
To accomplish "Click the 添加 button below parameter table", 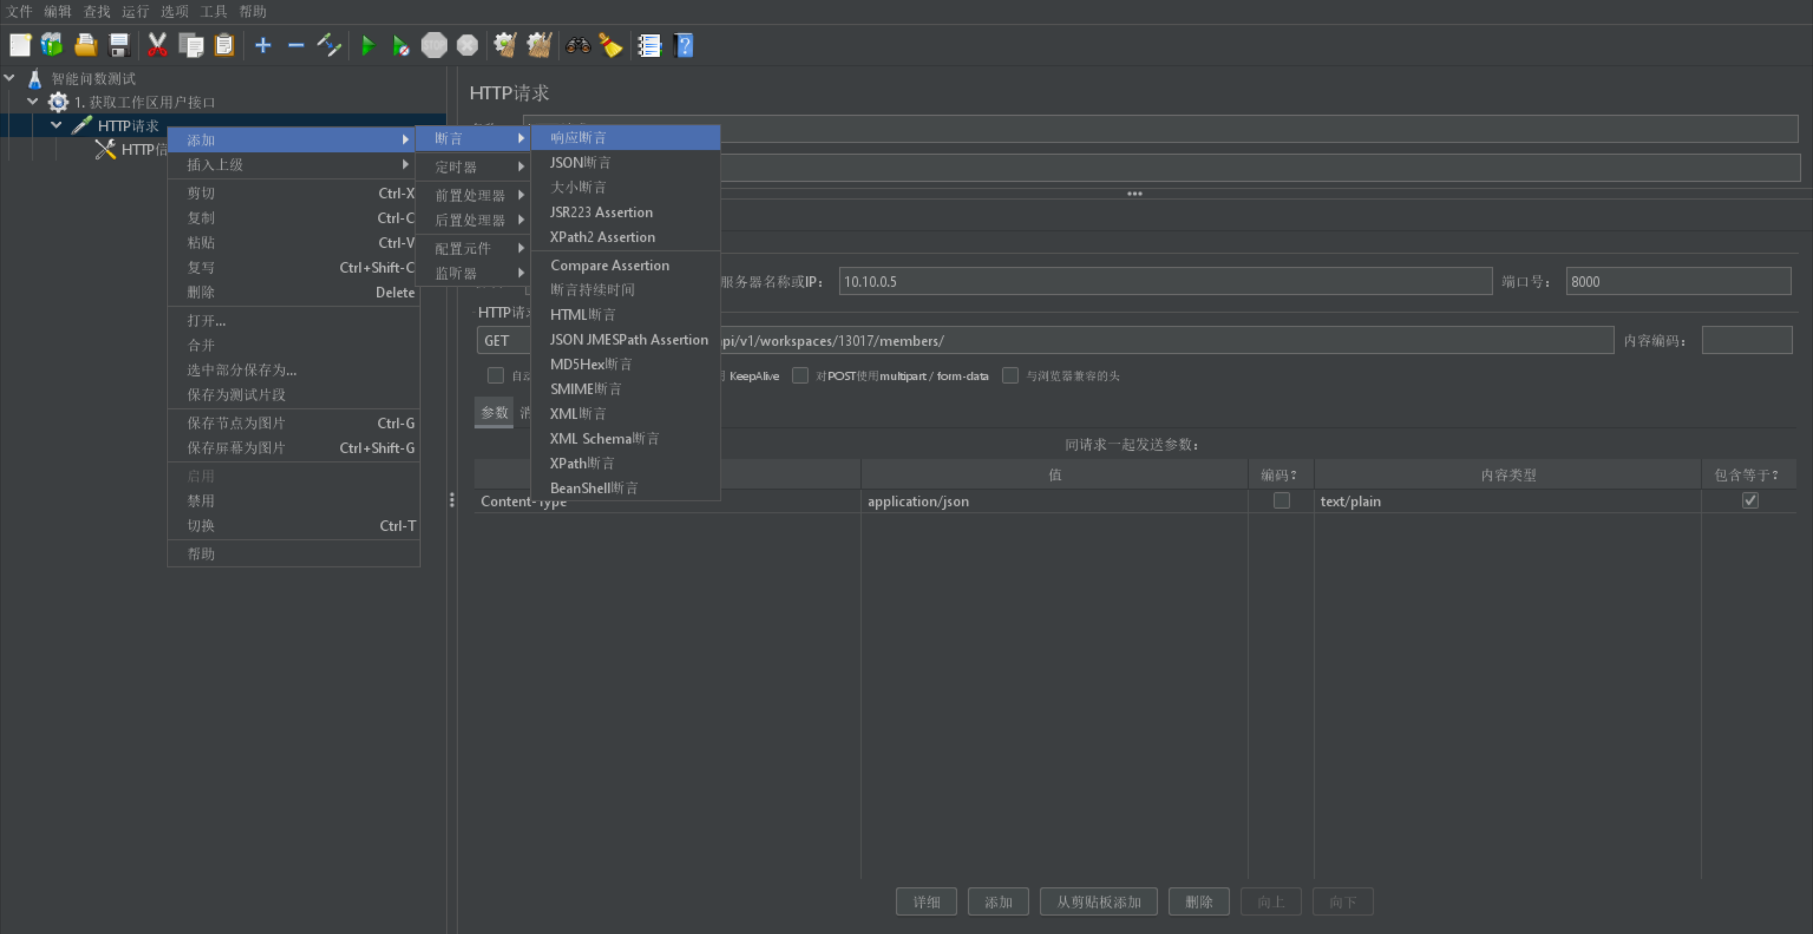I will pyautogui.click(x=998, y=901).
